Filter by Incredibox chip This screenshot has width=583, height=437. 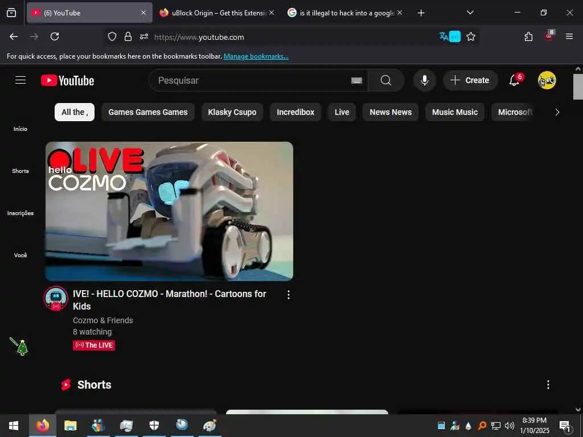295,112
